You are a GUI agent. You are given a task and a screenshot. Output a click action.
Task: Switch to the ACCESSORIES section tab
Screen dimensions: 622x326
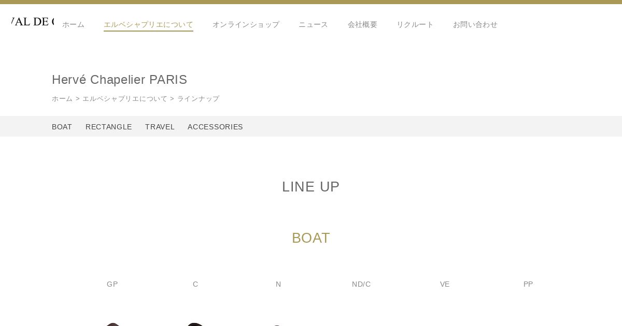pyautogui.click(x=215, y=127)
